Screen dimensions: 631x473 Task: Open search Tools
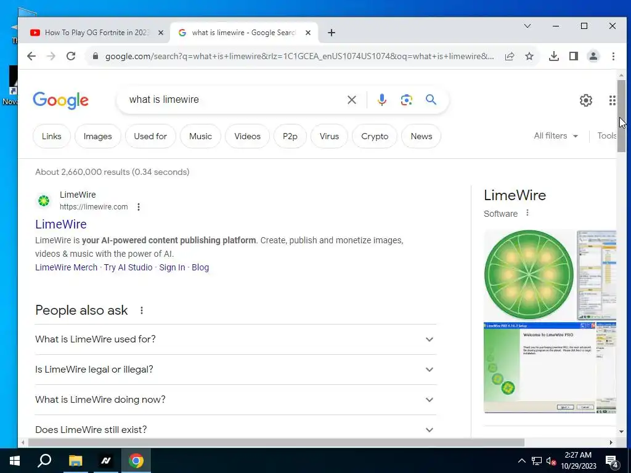click(x=606, y=136)
